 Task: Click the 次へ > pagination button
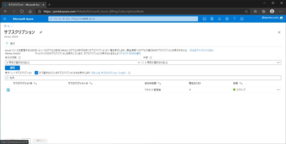click(x=40, y=140)
